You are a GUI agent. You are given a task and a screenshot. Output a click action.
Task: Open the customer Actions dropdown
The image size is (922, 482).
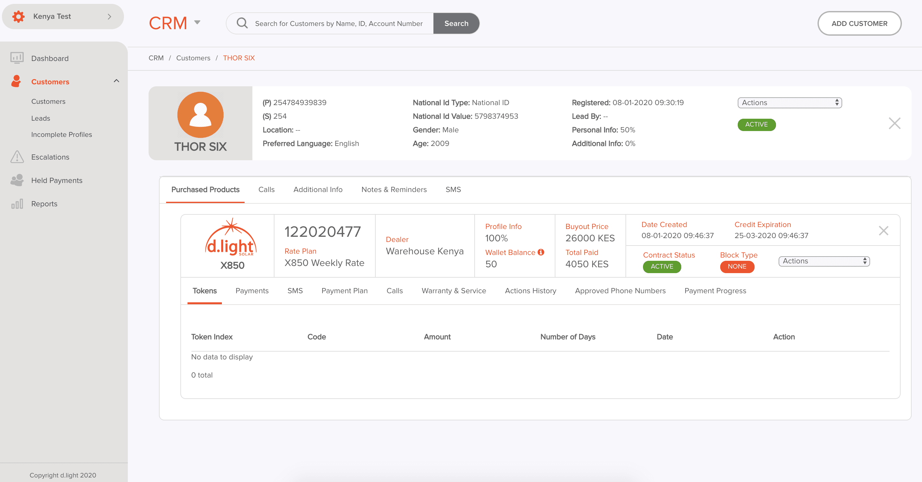pos(790,103)
